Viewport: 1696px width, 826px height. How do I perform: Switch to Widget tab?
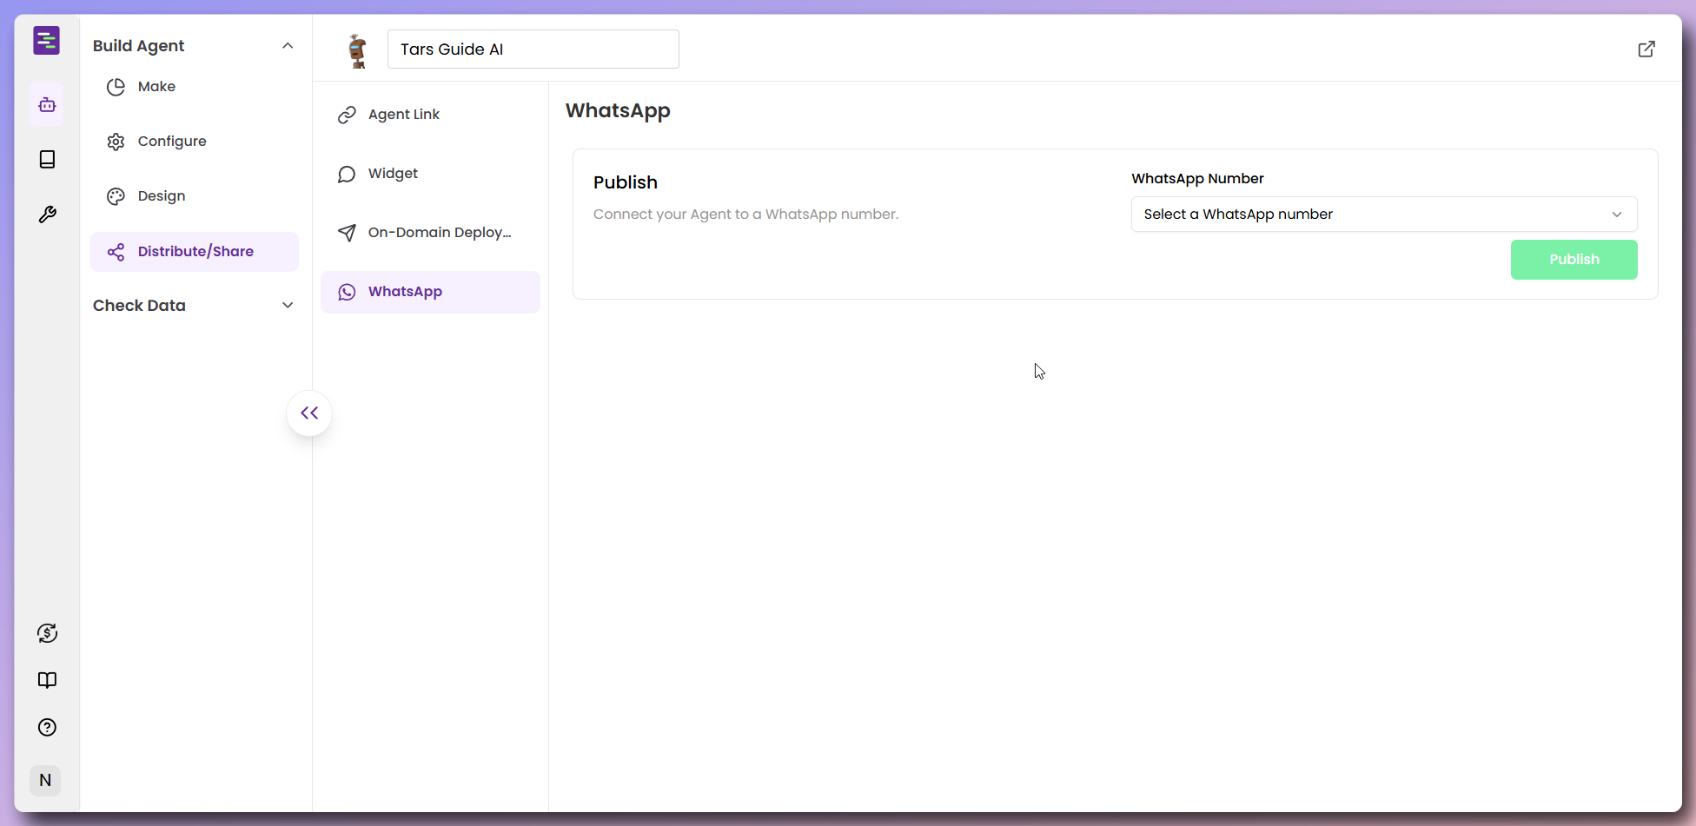click(430, 174)
